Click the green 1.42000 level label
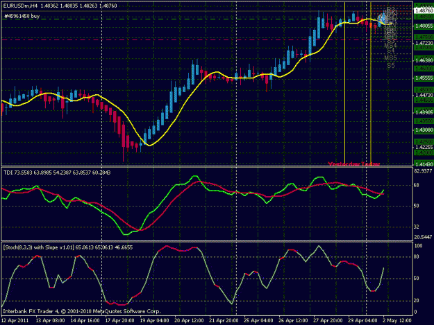Screen dimensions: 434x325 coord(424,152)
